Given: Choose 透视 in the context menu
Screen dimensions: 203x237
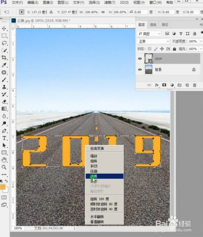Looking at the screenshot, I should (105, 176).
